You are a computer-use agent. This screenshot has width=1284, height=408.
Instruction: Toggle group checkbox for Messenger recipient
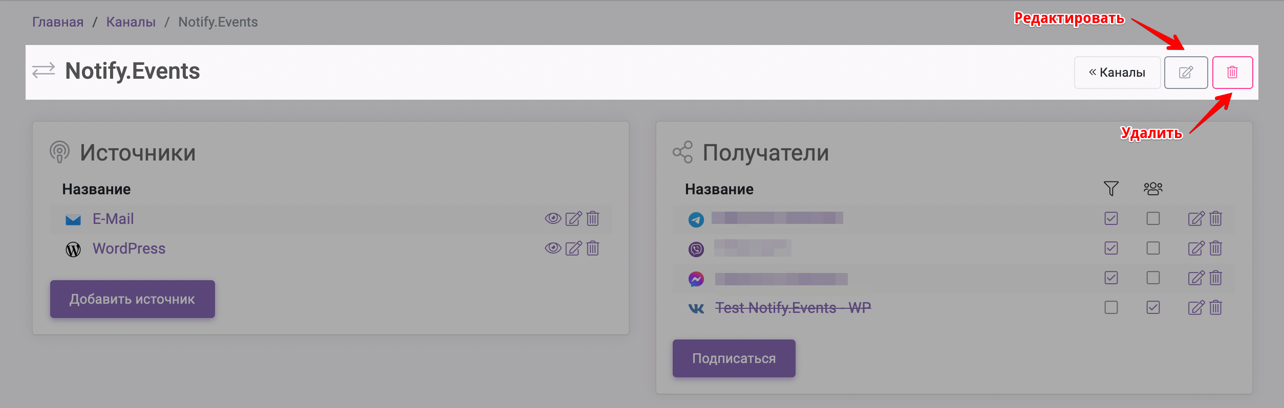click(1153, 278)
